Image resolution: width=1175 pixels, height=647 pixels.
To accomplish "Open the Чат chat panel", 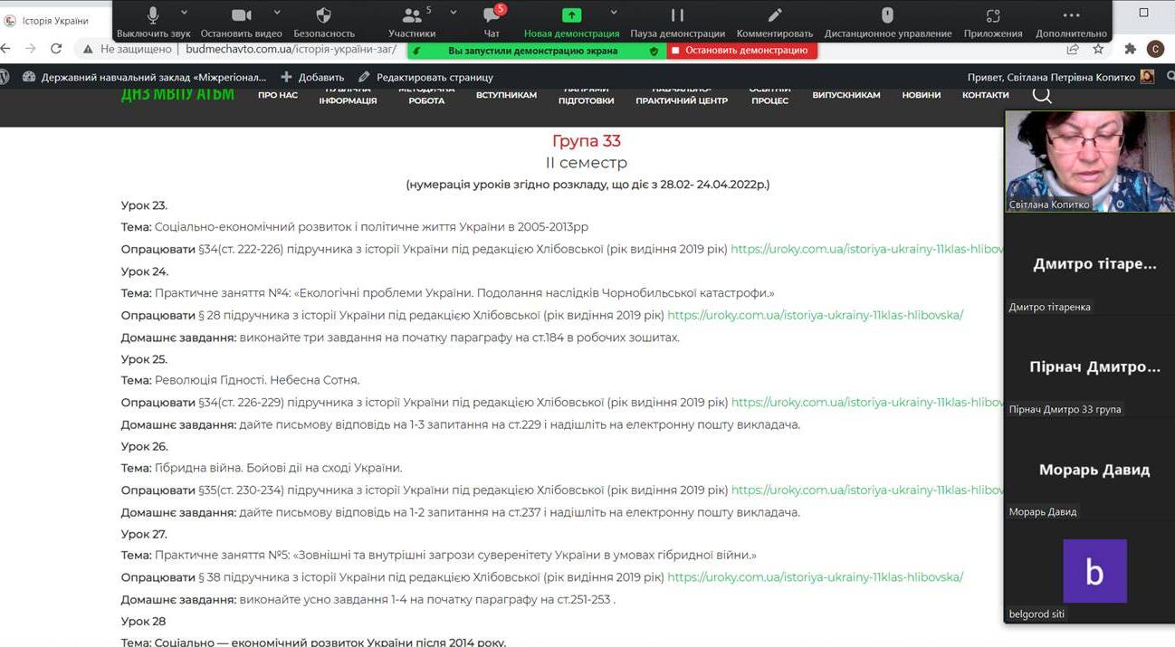I will pyautogui.click(x=492, y=22).
